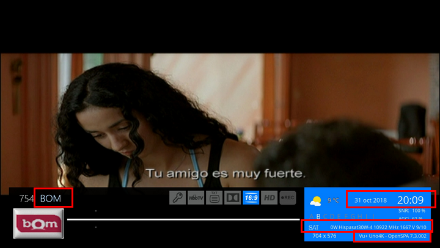This screenshot has height=248, width=440.
Task: Click the encryption key icon
Action: pos(177,198)
